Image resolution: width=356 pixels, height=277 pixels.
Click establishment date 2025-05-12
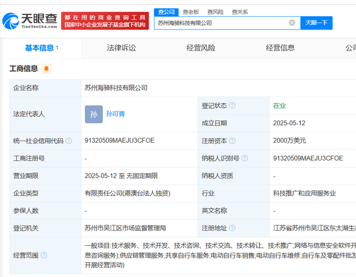coord(289,123)
